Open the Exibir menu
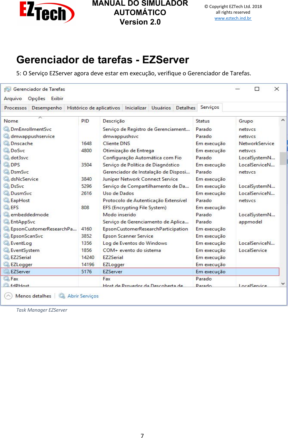The width and height of the screenshot is (288, 438). [57, 98]
